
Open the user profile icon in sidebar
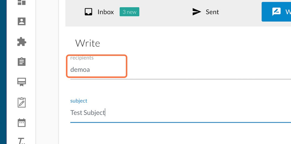click(21, 21)
